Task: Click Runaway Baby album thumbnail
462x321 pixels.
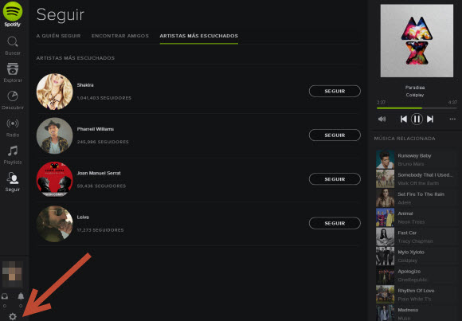Action: tap(385, 159)
